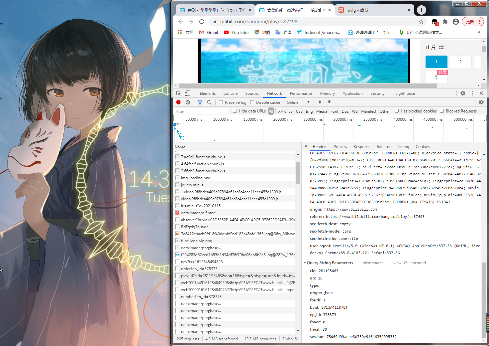This screenshot has height=346, width=489.
Task: Import HAR file with upload arrow
Action: click(320, 102)
